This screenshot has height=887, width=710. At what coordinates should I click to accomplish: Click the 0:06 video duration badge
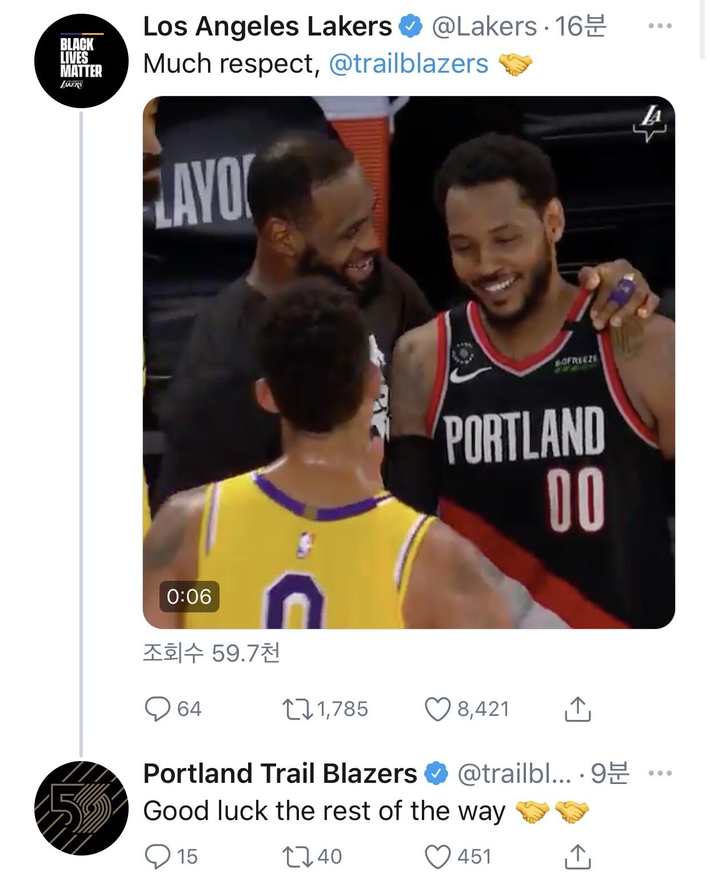[x=189, y=597]
